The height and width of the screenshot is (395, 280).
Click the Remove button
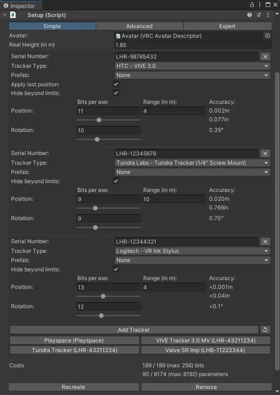click(x=206, y=387)
